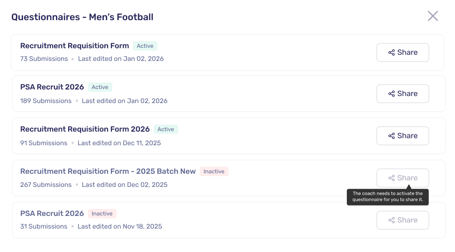
Task: Click the Inactive badge beside 2025 Batch New
Action: (214, 171)
